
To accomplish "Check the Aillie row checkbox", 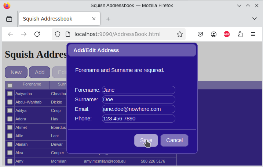I will pos(10,136).
